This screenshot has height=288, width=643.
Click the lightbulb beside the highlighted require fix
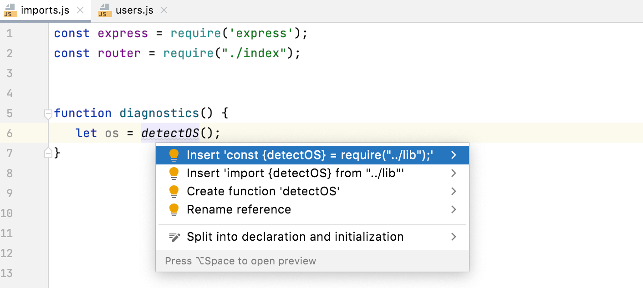tap(174, 155)
